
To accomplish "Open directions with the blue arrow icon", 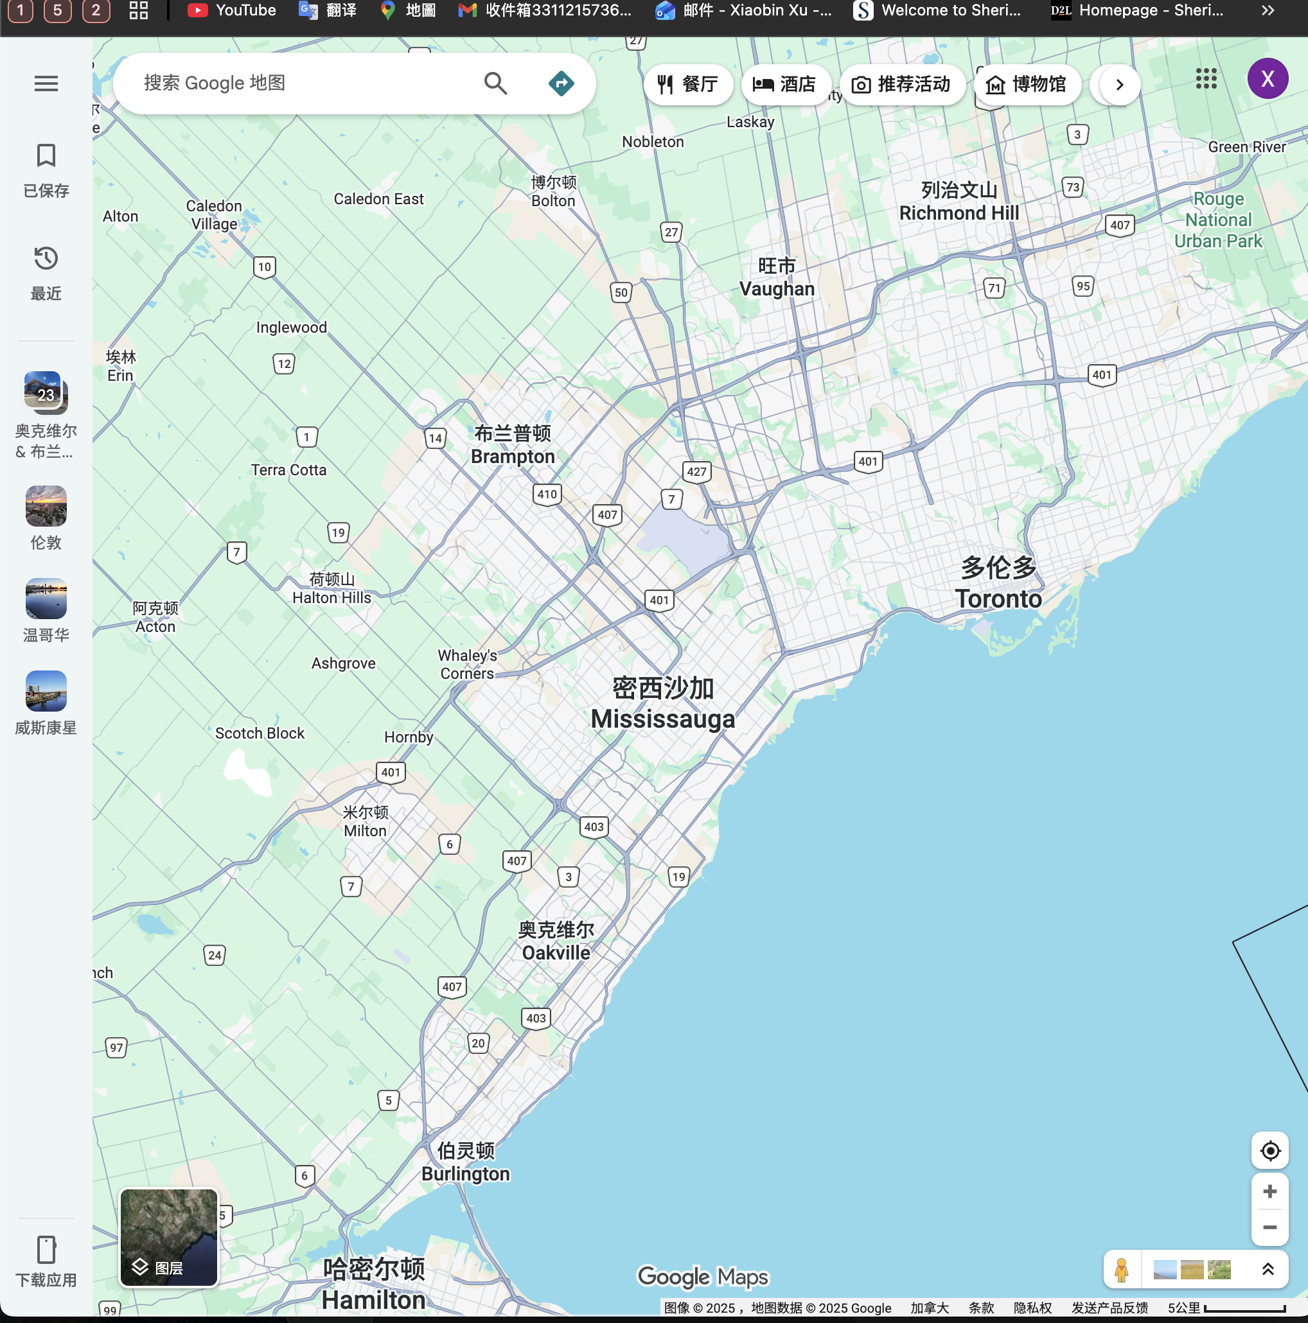I will [561, 83].
